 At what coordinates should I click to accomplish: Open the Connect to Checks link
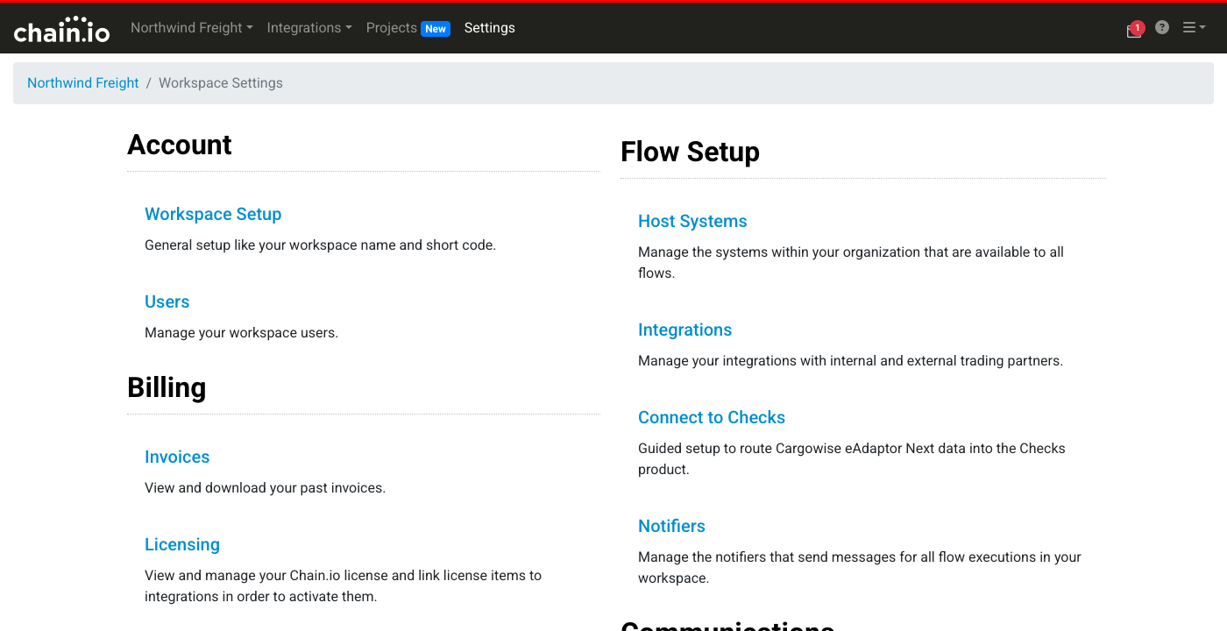tap(712, 418)
